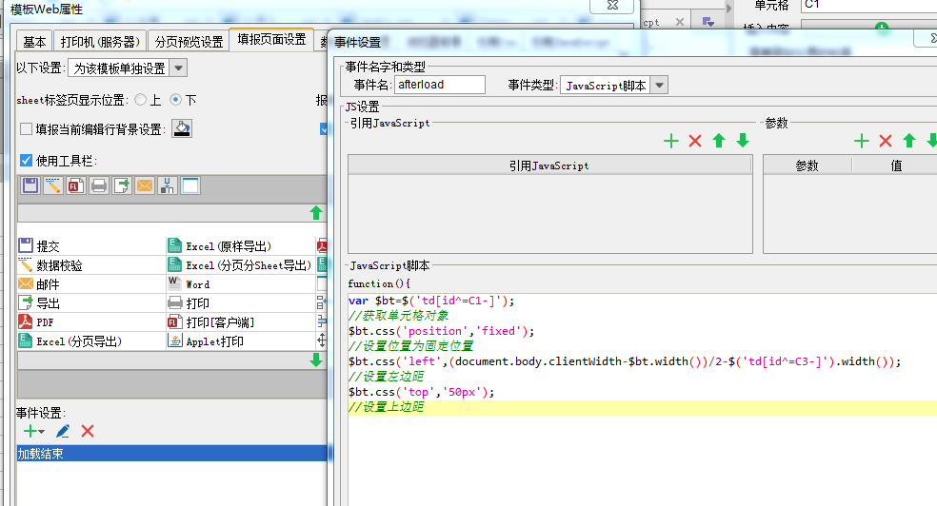Open background color picker for editing row
This screenshot has width=937, height=506.
(182, 128)
